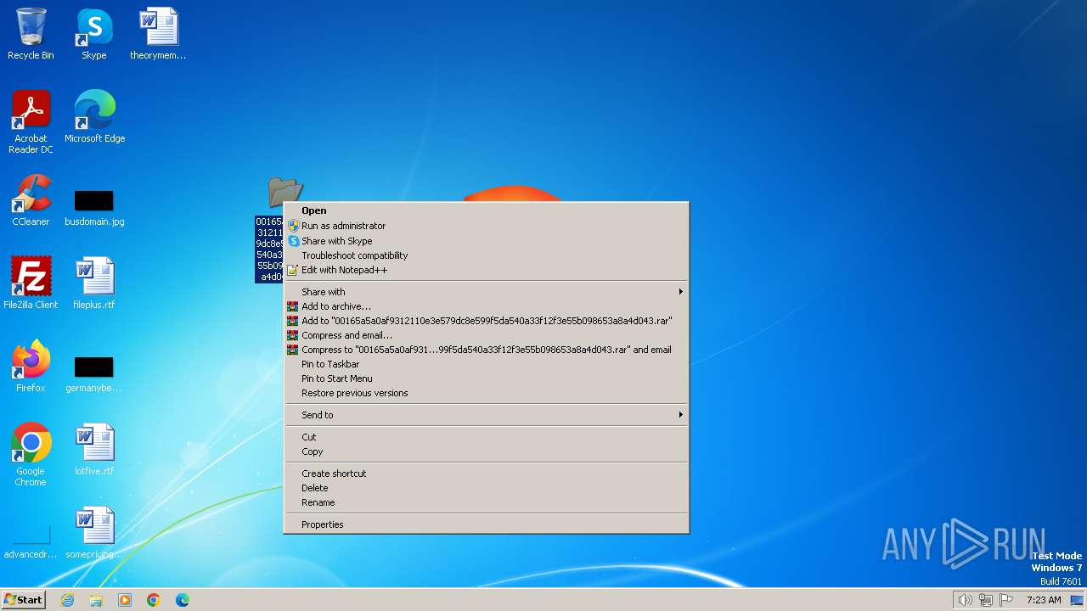This screenshot has width=1087, height=611.
Task: Open Google Chrome desktop shortcut
Action: [x=31, y=455]
